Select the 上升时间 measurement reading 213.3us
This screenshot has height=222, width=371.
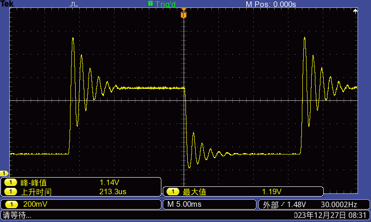pos(113,191)
